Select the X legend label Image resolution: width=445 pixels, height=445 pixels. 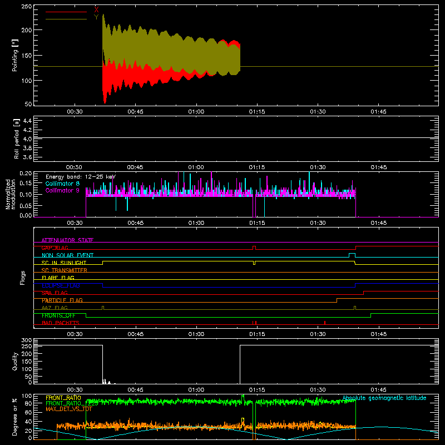pos(96,10)
